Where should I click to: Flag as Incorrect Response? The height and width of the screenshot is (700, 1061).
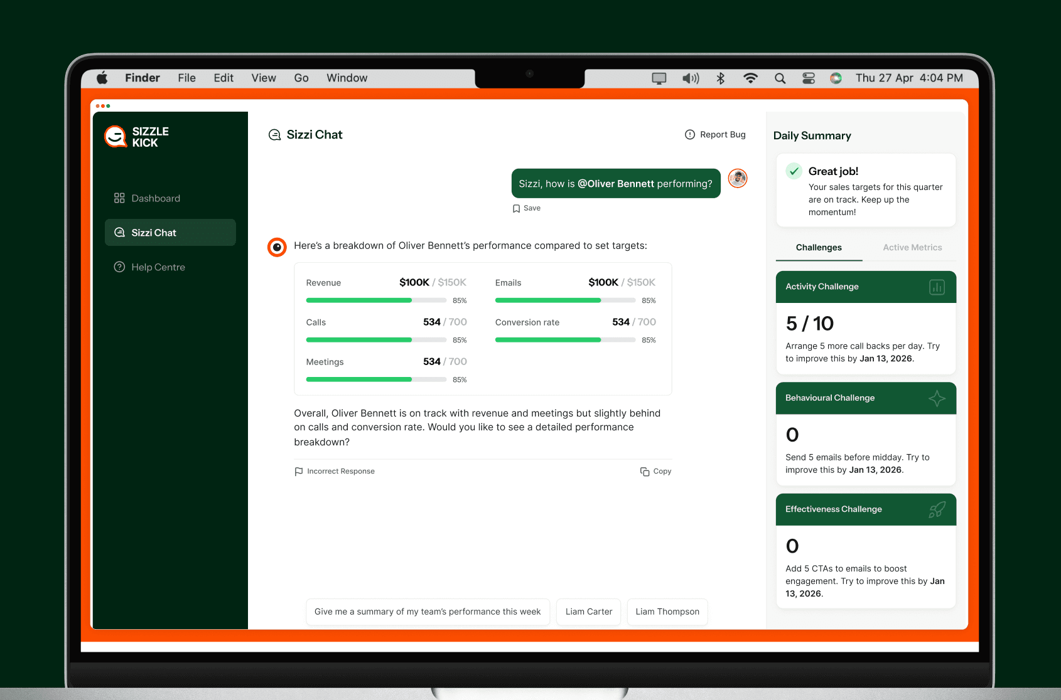(335, 471)
